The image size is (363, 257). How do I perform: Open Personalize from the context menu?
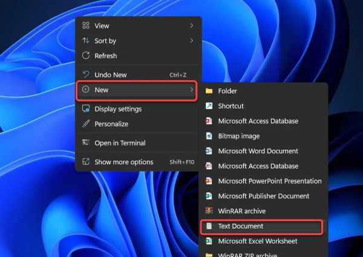click(111, 124)
